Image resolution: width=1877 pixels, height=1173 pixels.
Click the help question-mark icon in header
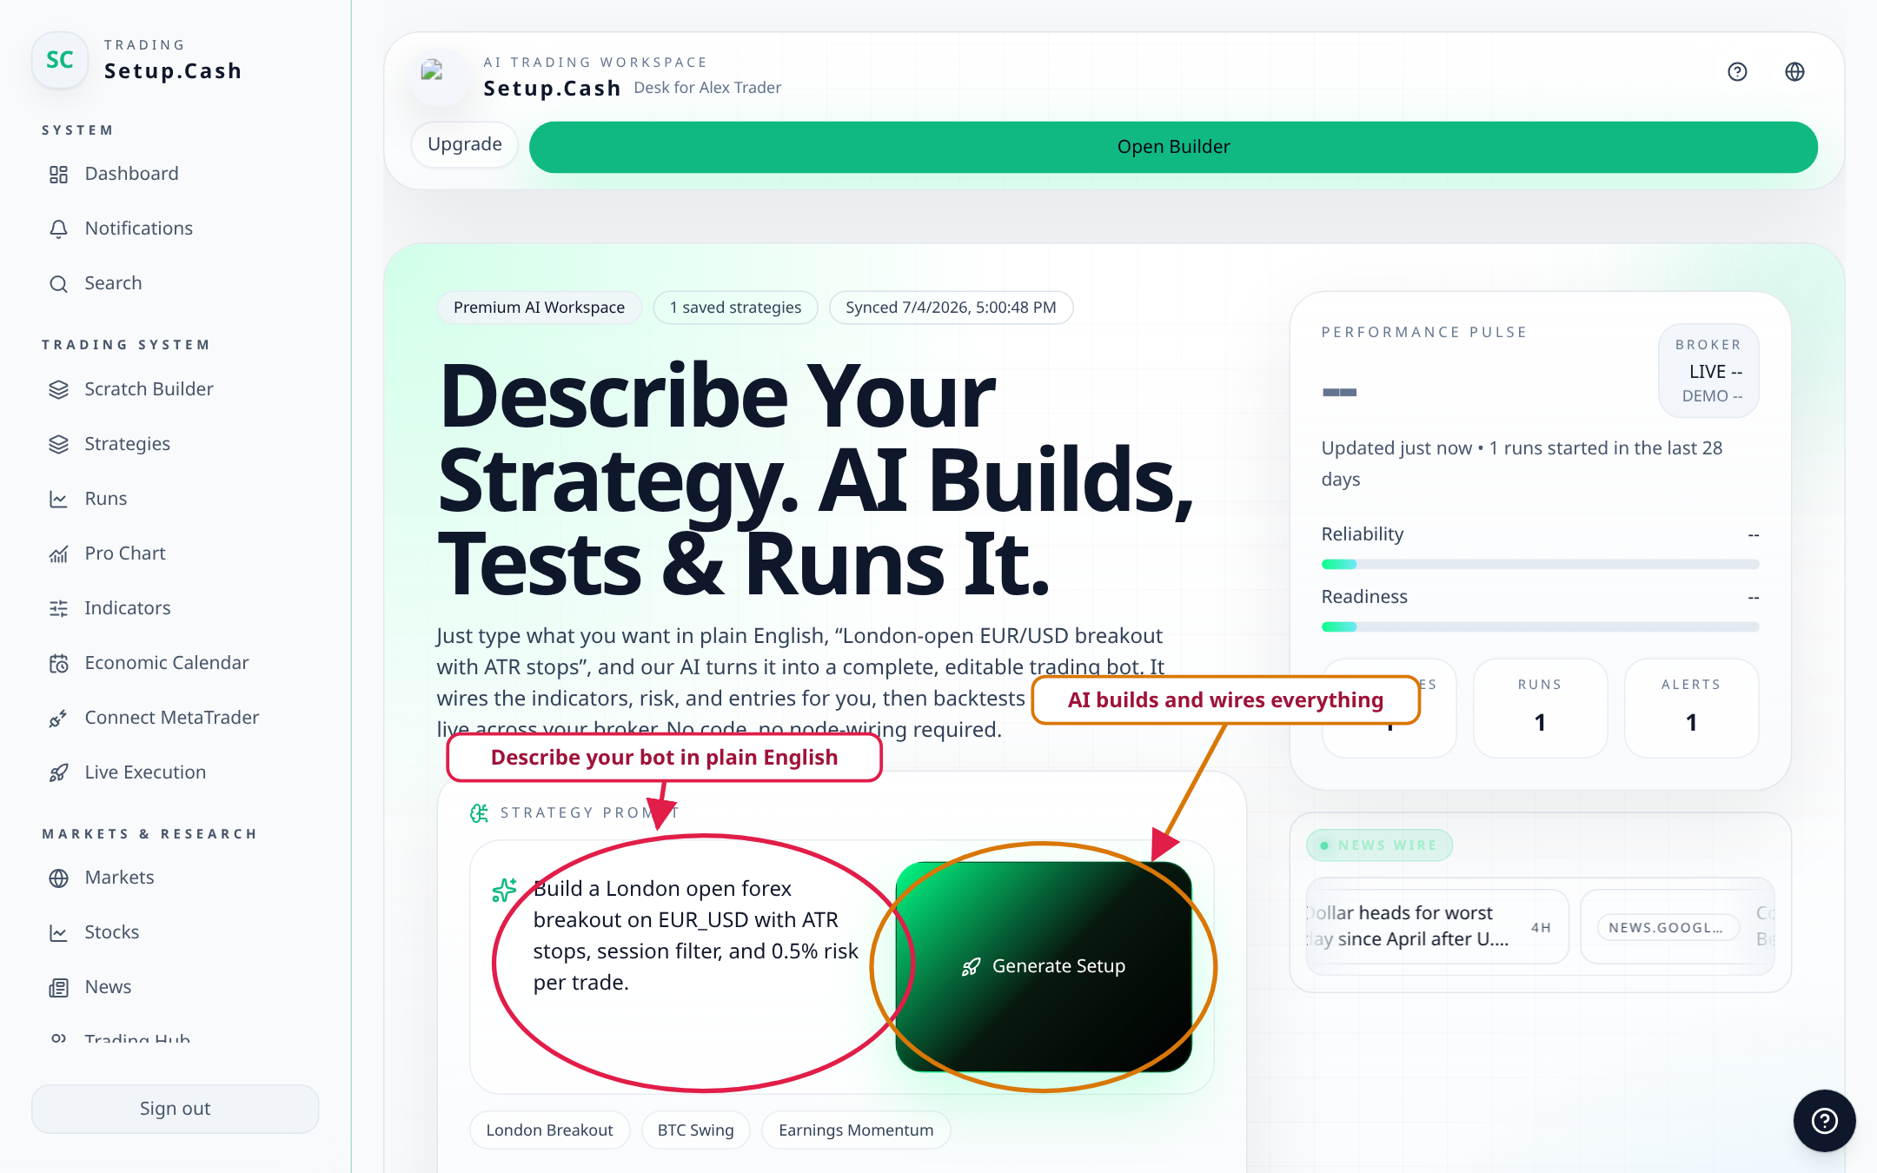pos(1737,72)
